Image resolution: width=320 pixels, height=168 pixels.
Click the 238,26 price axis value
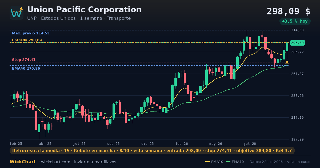click(297, 96)
